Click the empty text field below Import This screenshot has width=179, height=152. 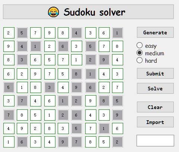coord(155,140)
